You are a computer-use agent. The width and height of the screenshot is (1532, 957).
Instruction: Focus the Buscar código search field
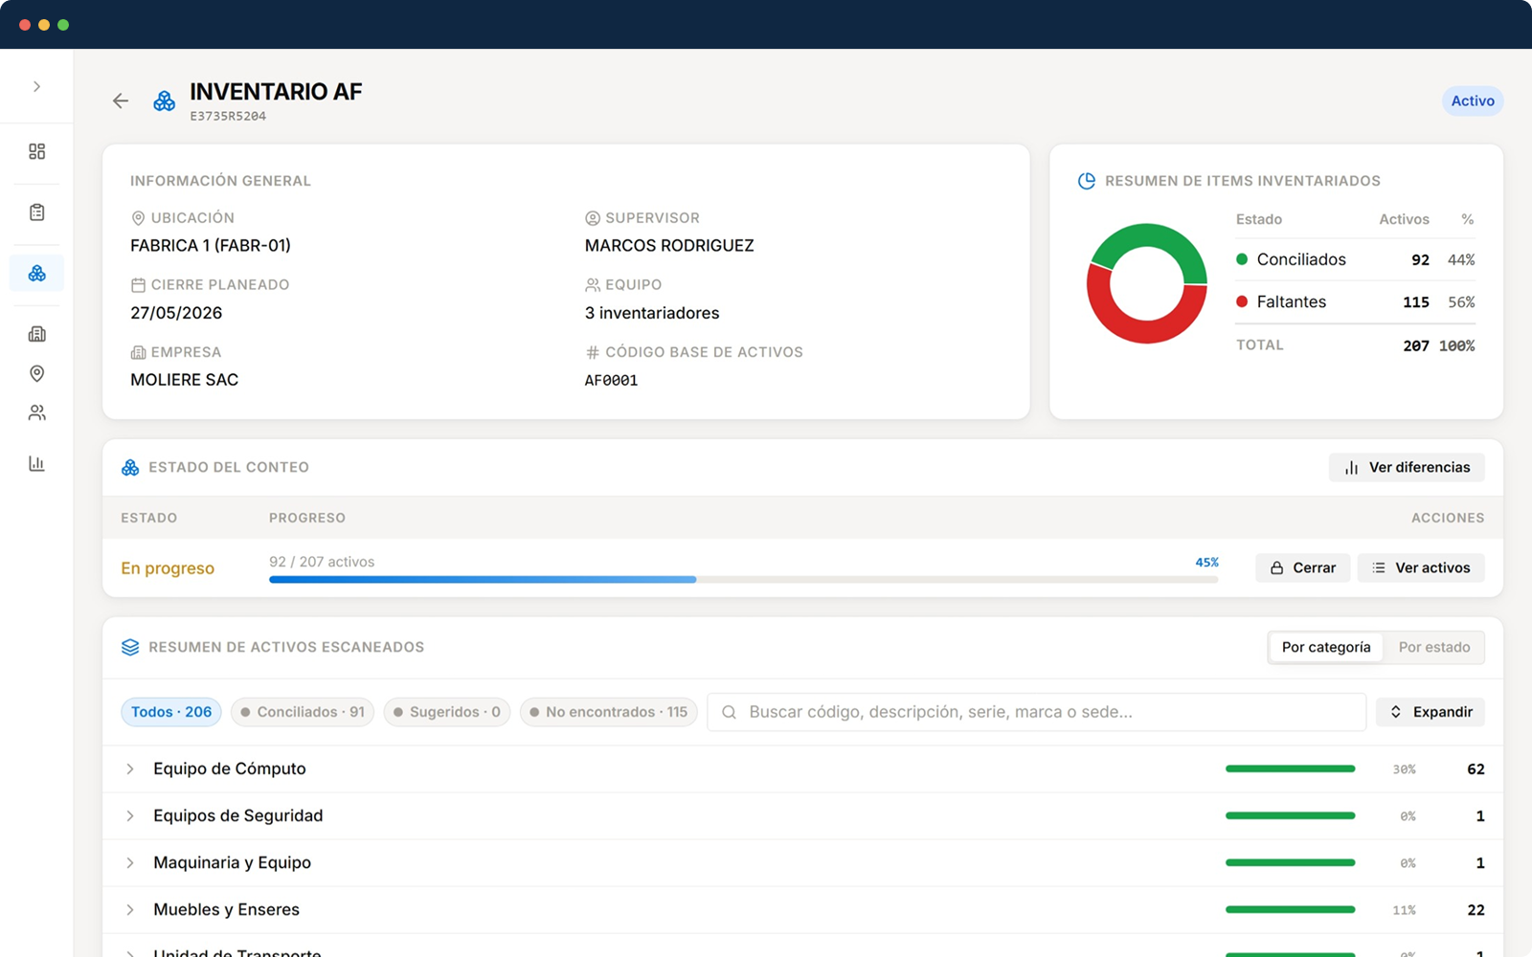[1036, 712]
